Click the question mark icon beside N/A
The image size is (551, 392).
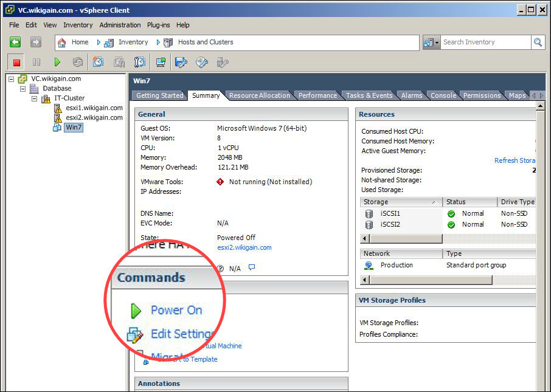pos(220,269)
